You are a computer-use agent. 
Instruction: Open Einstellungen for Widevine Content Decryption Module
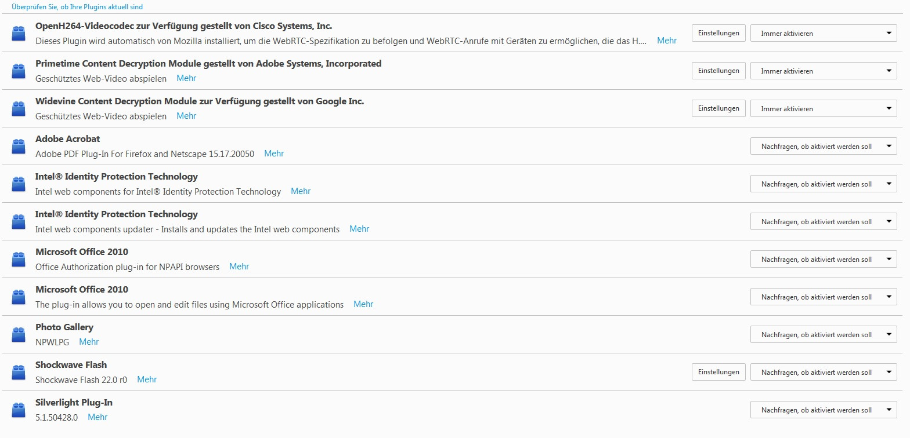[x=718, y=108]
